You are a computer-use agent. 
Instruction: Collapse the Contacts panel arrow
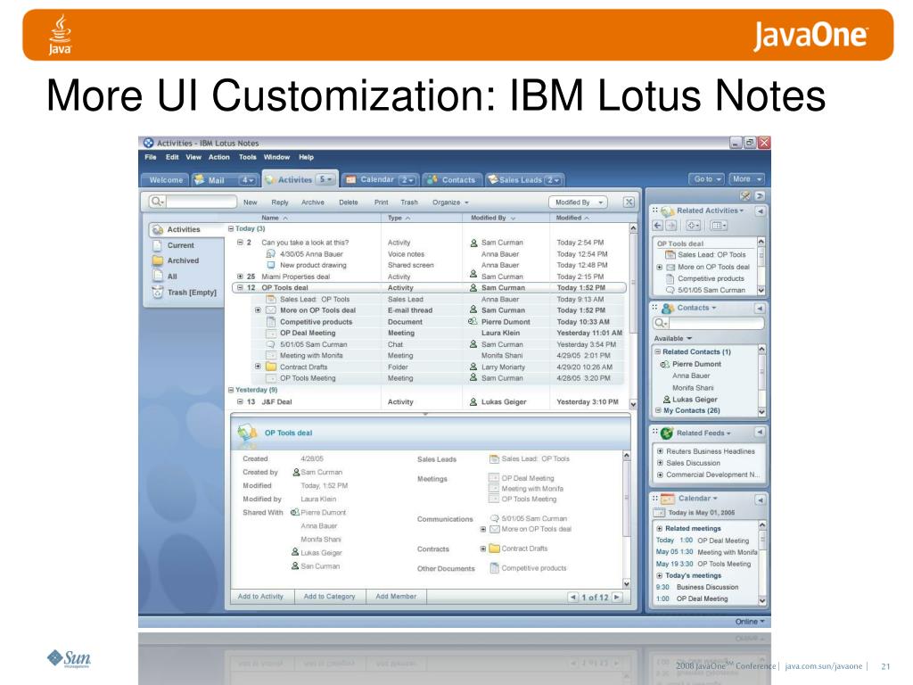[x=760, y=308]
